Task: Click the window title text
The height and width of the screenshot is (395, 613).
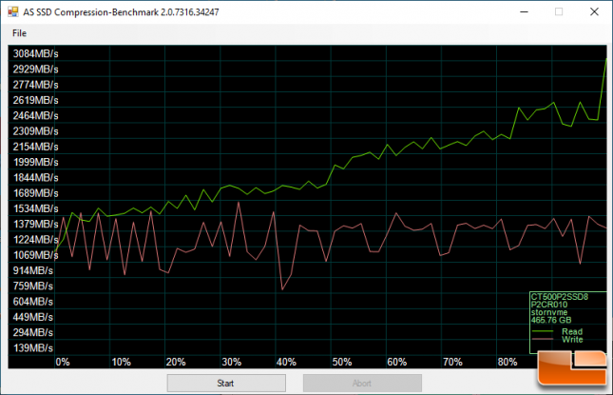Action: [121, 12]
